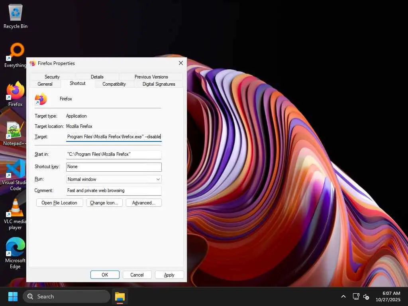The image size is (408, 306).
Task: Click the muted volume tray icon
Action: tap(366, 296)
